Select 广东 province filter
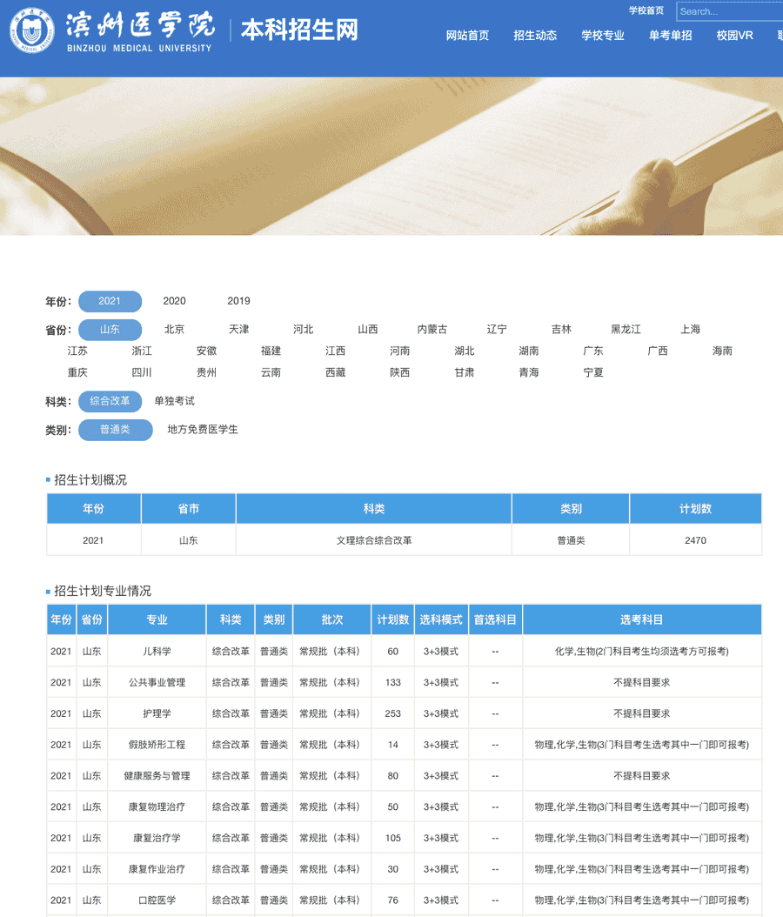 pos(593,351)
